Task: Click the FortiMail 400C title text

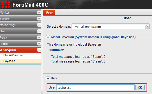Action: (x=30, y=5)
